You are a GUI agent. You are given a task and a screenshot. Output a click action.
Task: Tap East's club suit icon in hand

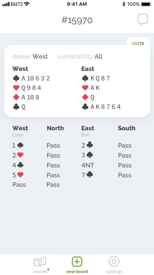pyautogui.click(x=85, y=107)
